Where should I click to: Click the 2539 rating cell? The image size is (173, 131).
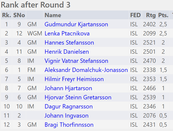149,97
